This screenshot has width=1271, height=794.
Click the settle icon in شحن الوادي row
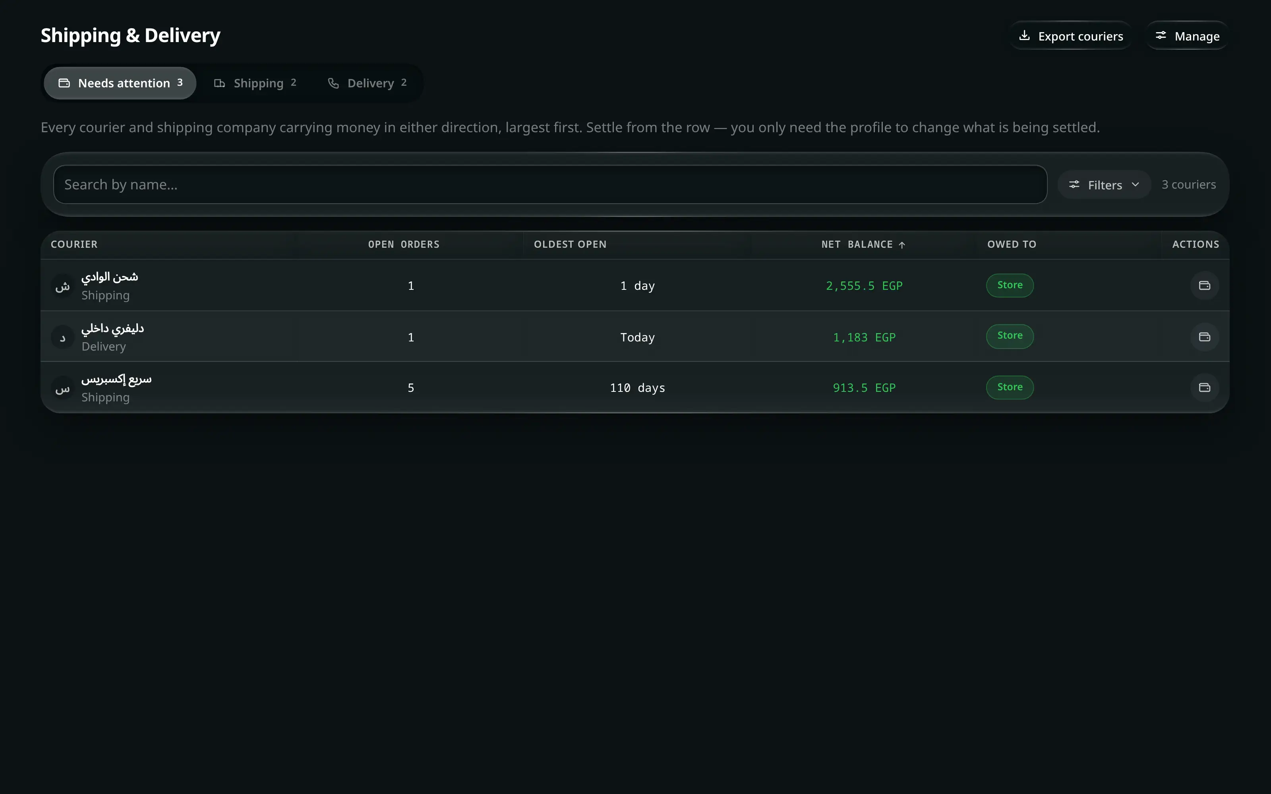(x=1204, y=286)
